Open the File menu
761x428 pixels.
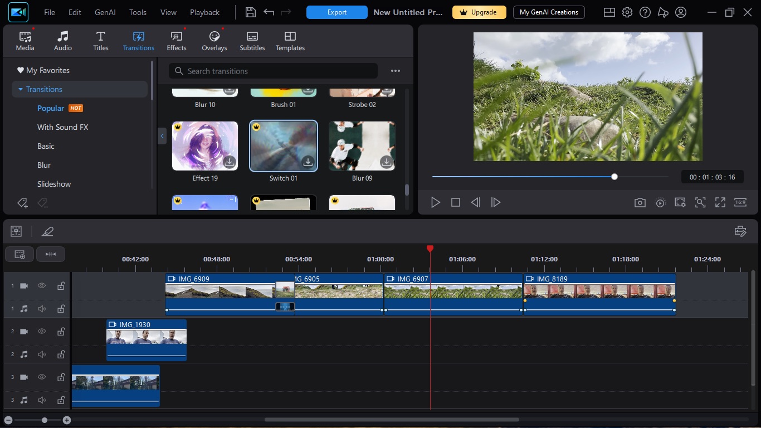coord(50,12)
